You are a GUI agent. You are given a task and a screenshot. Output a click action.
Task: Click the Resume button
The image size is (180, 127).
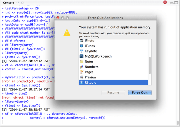(113, 93)
